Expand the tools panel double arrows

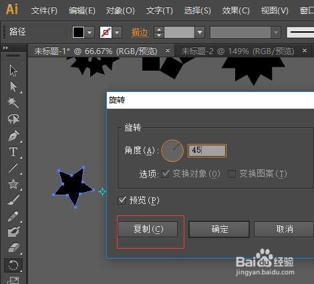5,47
